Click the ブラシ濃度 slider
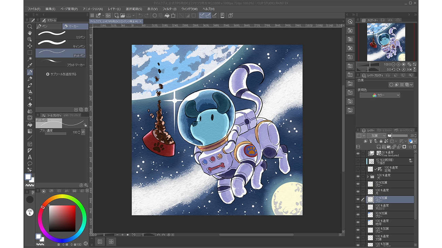Screen dimensions: 442x248 click(x=55, y=134)
